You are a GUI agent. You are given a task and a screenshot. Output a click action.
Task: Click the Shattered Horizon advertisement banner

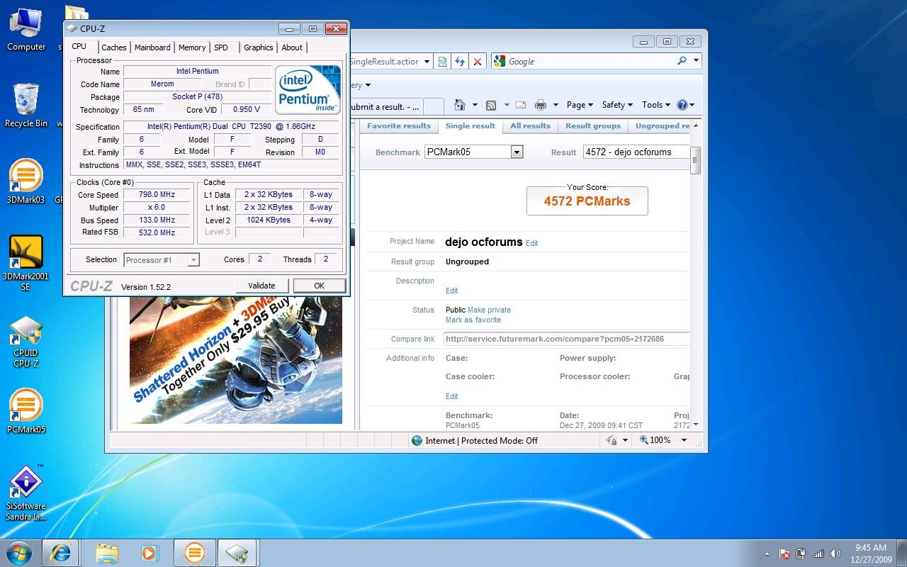[x=236, y=360]
